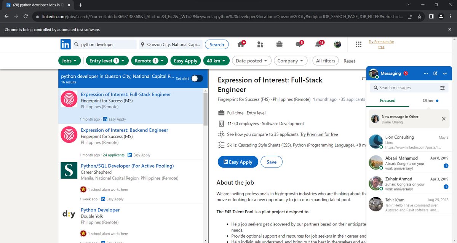Open Expression of Interest: Full-Stack Engineer listing
Image resolution: width=457 pixels, height=243 pixels.
point(126,94)
